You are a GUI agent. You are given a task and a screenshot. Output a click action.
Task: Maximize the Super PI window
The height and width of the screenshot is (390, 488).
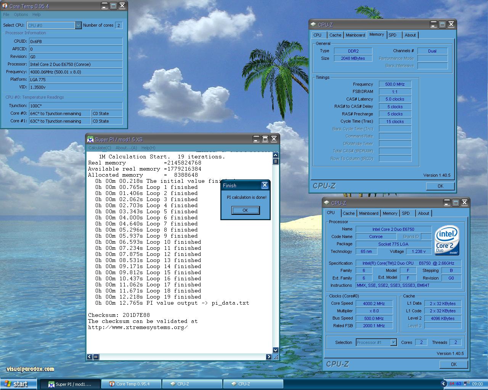(x=265, y=139)
